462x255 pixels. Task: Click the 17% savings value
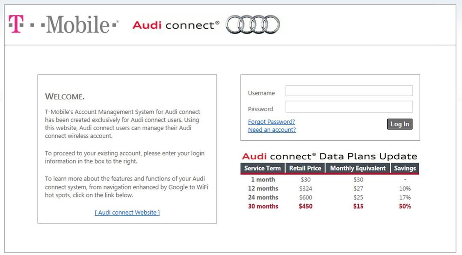pos(405,198)
